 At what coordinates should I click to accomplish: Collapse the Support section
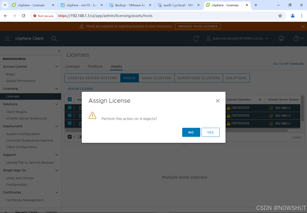[x=57, y=155]
